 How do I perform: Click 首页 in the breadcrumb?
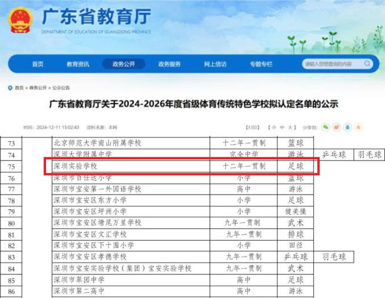pyautogui.click(x=19, y=88)
